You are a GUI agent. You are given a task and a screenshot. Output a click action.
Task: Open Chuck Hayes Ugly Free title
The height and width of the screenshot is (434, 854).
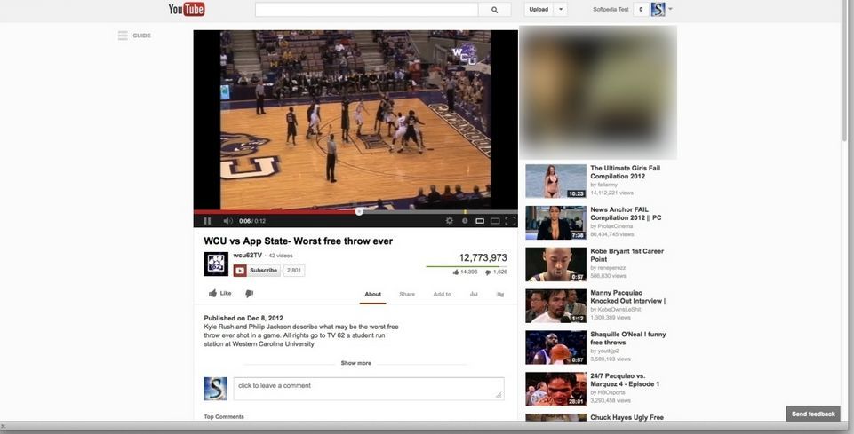pos(627,418)
